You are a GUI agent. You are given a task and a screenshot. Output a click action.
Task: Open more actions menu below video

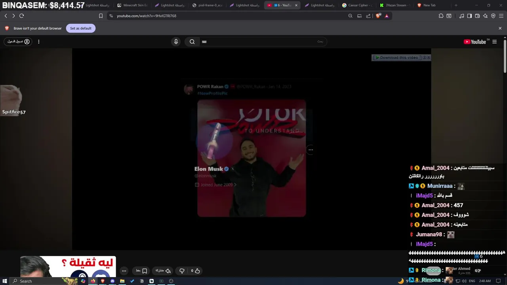coord(124,271)
